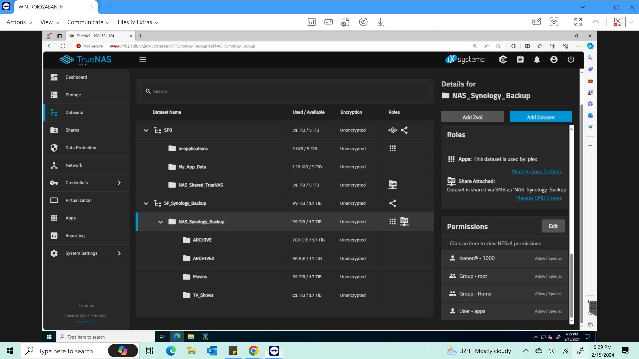Toggle the sidebar hamburger menu
The width and height of the screenshot is (639, 359).
click(143, 60)
